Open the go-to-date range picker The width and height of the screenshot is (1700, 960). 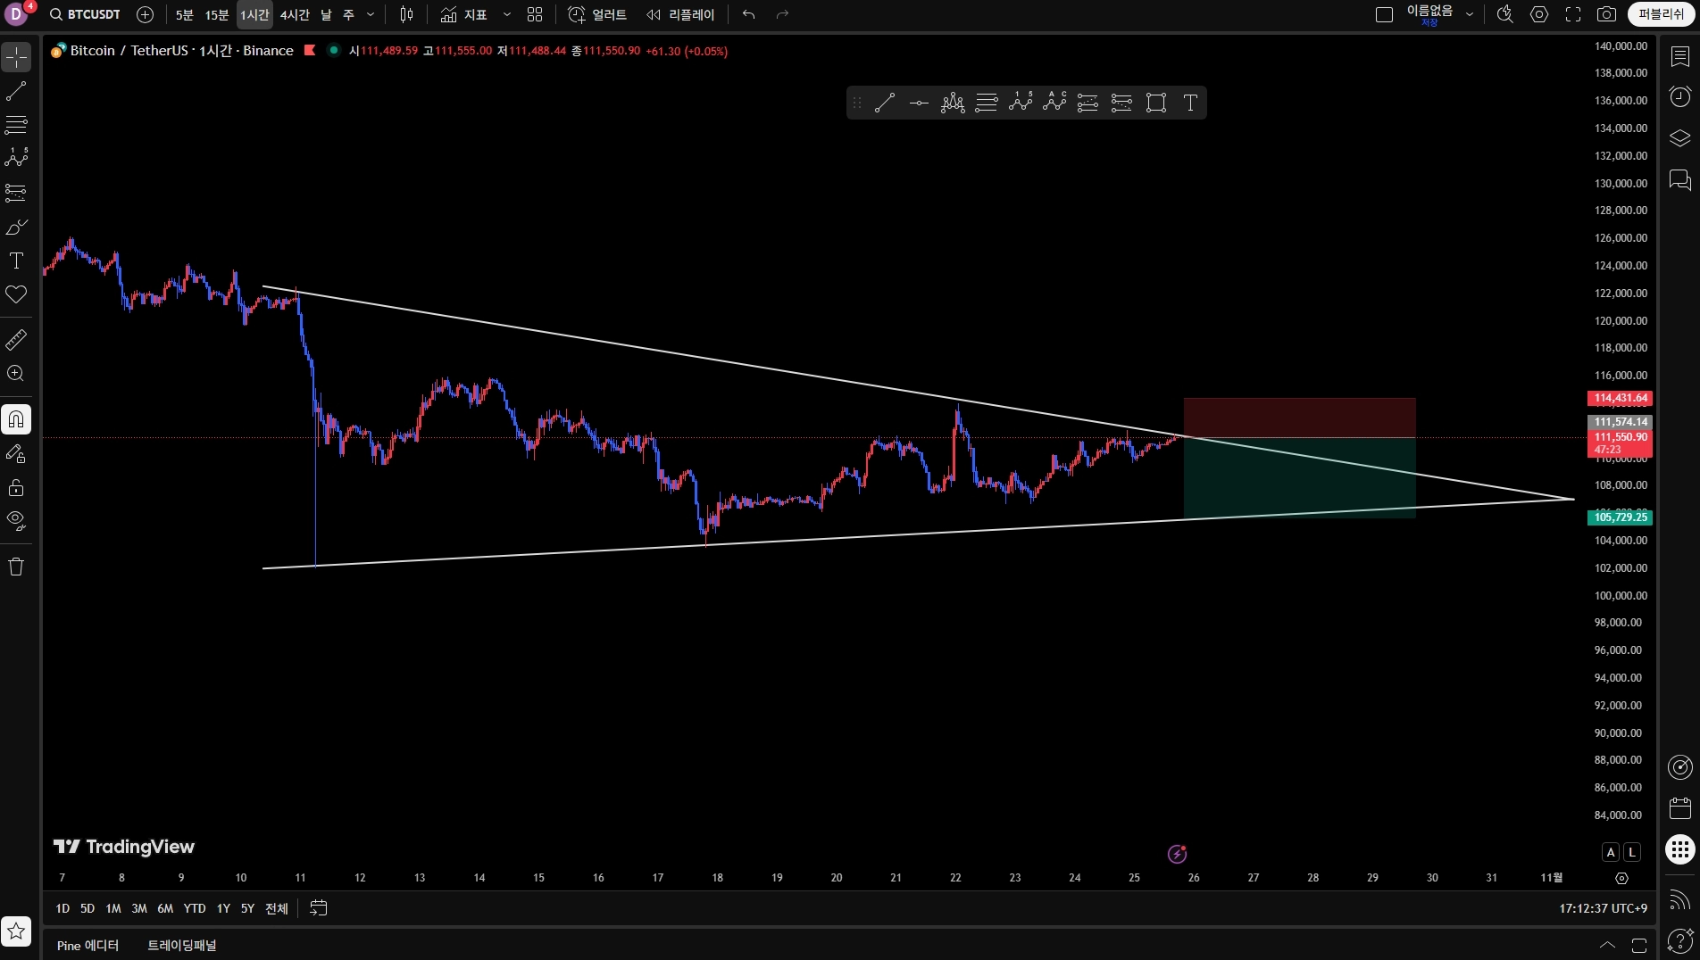(x=318, y=908)
